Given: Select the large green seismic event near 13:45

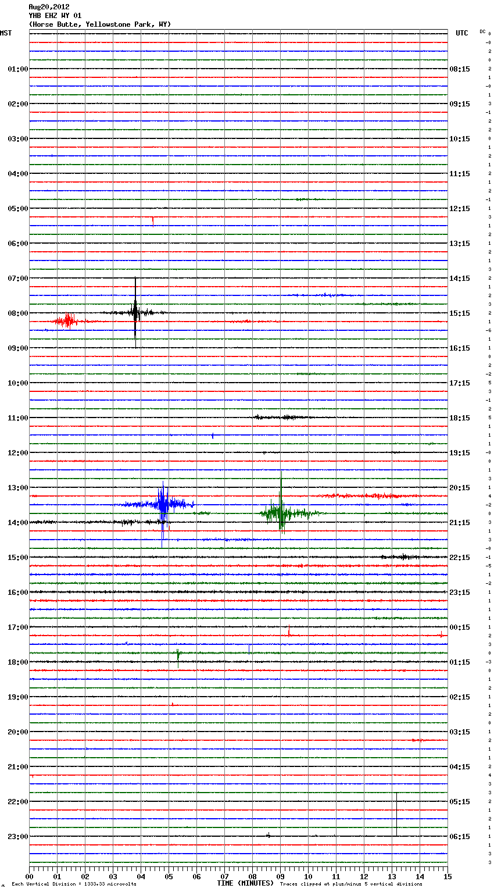Looking at the screenshot, I should click(281, 513).
